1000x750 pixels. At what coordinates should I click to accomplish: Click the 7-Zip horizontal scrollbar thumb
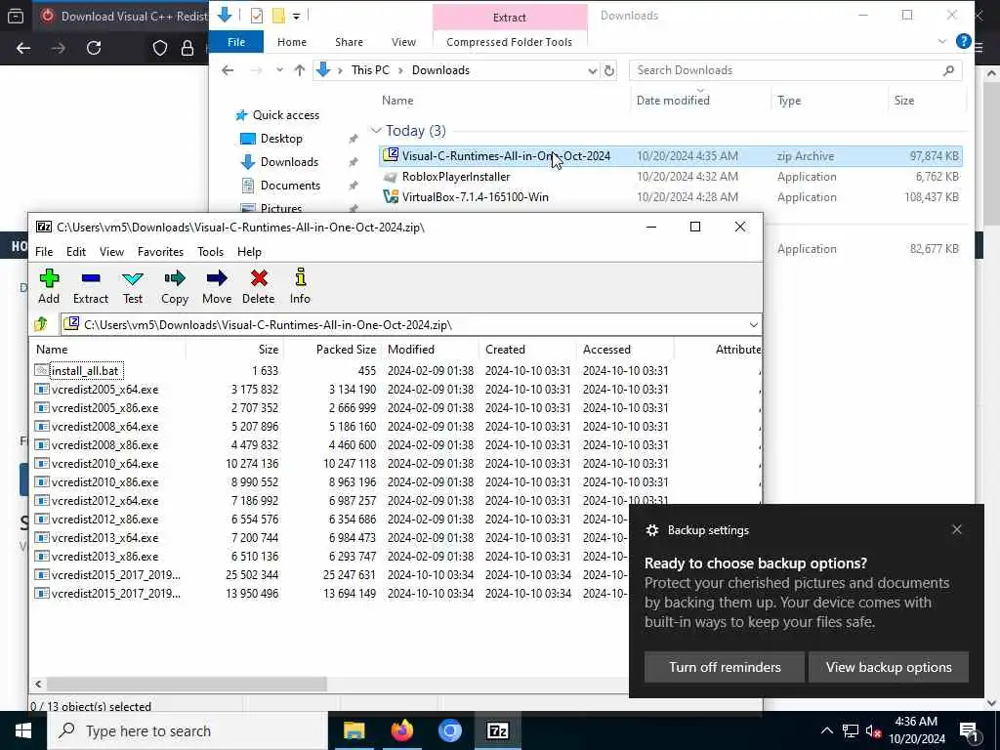click(x=187, y=684)
